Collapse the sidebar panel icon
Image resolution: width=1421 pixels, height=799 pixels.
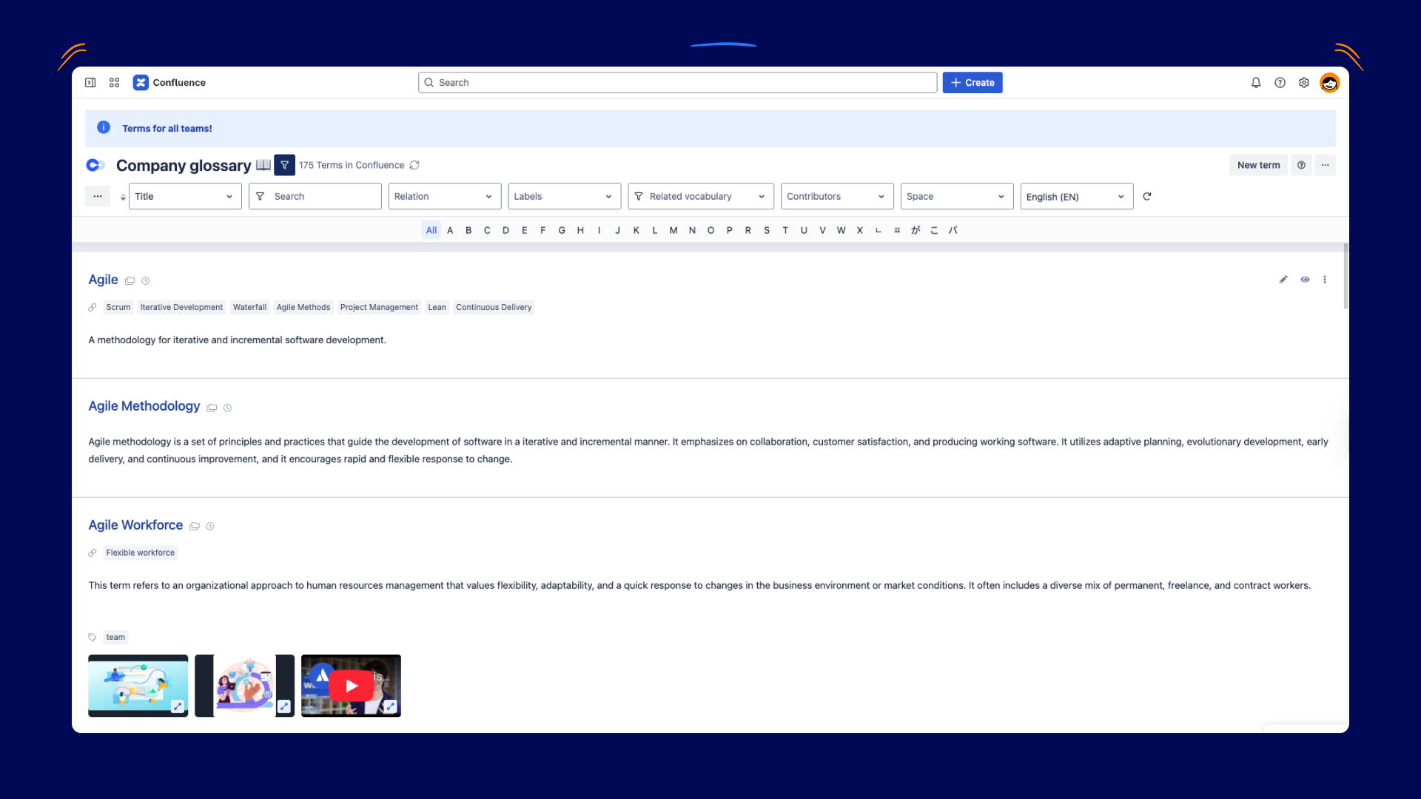(90, 83)
